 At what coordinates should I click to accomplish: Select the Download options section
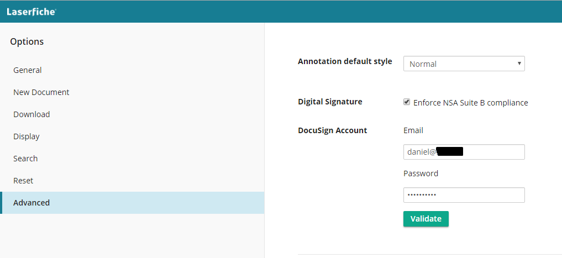[132, 114]
